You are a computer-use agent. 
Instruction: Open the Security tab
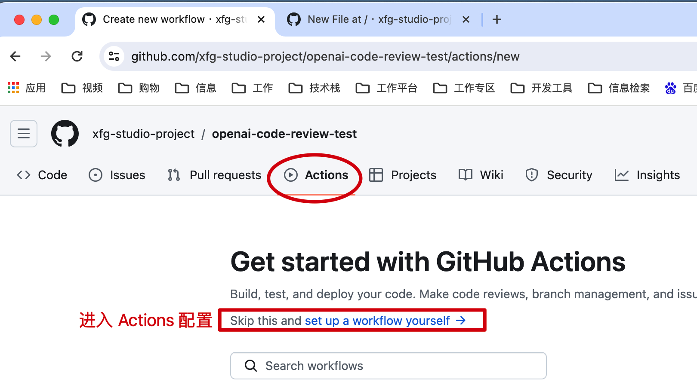pos(558,175)
